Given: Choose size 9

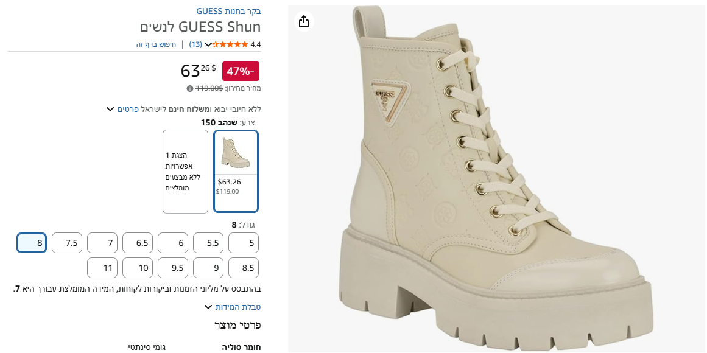Looking at the screenshot, I should 208,268.
